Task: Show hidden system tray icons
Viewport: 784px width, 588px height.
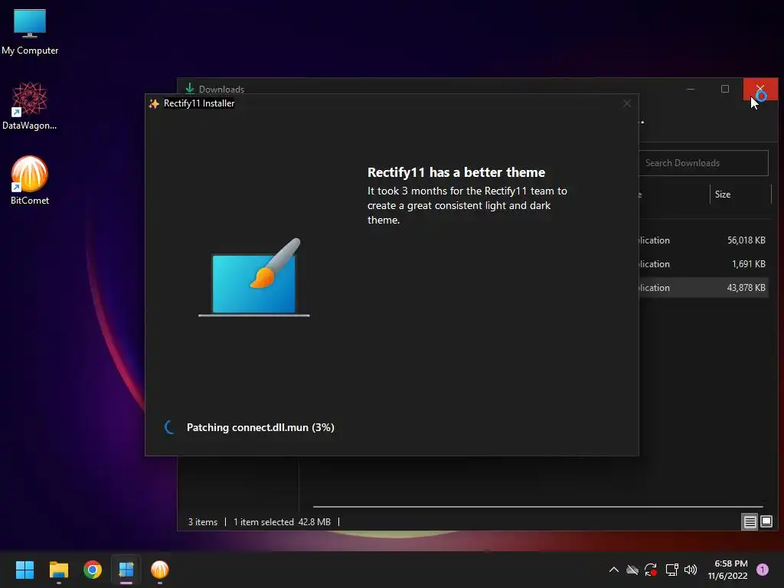Action: (x=613, y=570)
